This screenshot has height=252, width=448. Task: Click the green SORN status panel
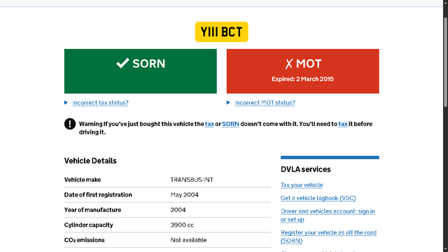pyautogui.click(x=140, y=71)
